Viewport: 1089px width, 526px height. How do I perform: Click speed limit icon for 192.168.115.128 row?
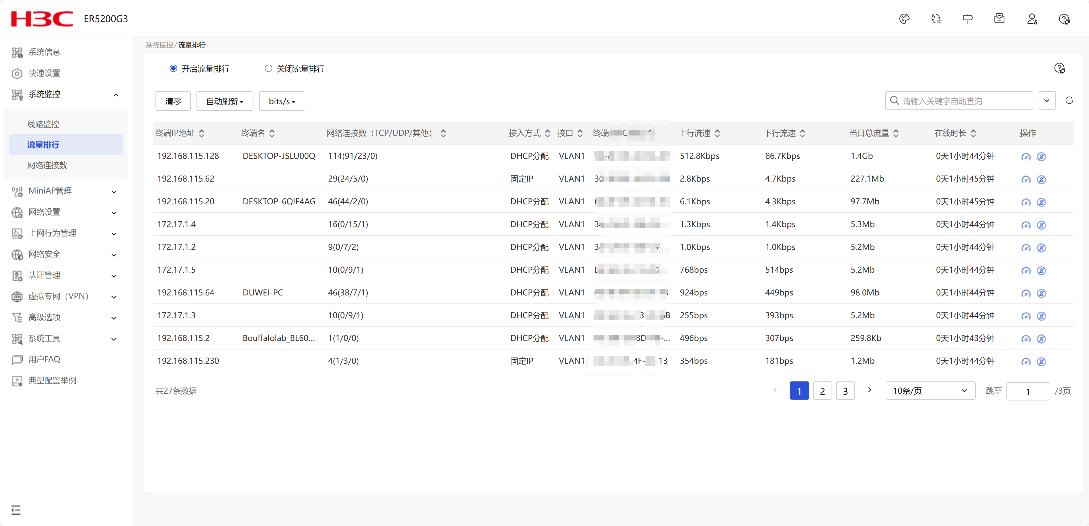pos(1025,157)
